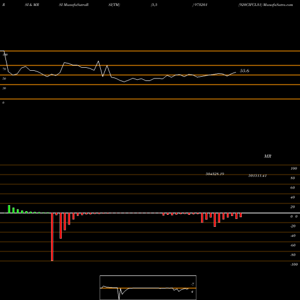The width and height of the screenshot is (300, 300).
Task: Click the RSI value label 55.6
Action: 244,71
